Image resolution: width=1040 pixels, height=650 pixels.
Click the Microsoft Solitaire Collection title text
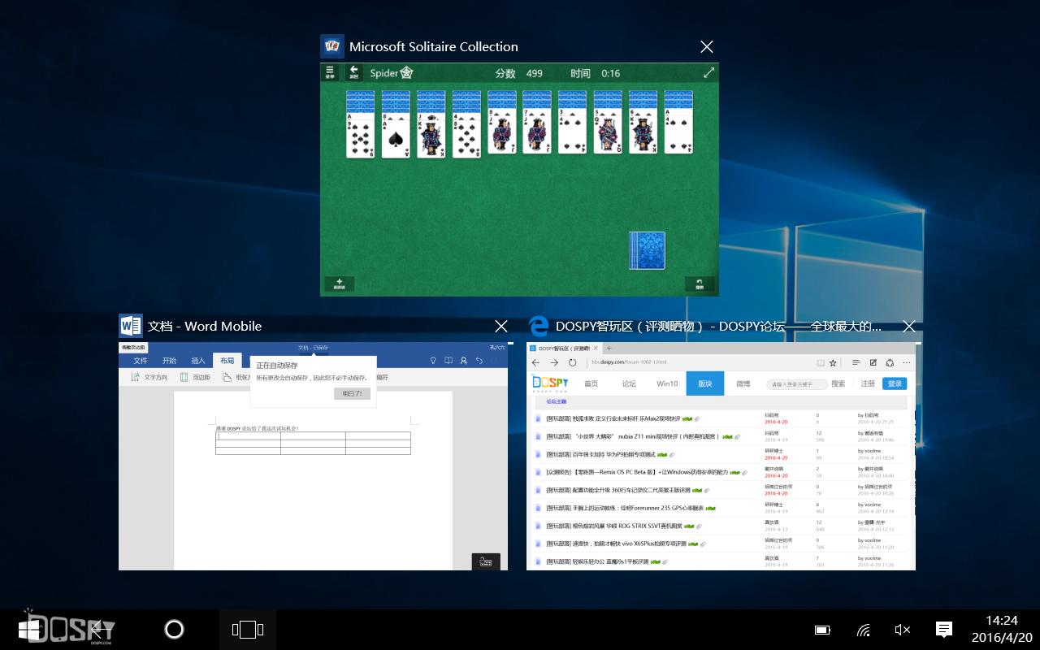pyautogui.click(x=433, y=47)
